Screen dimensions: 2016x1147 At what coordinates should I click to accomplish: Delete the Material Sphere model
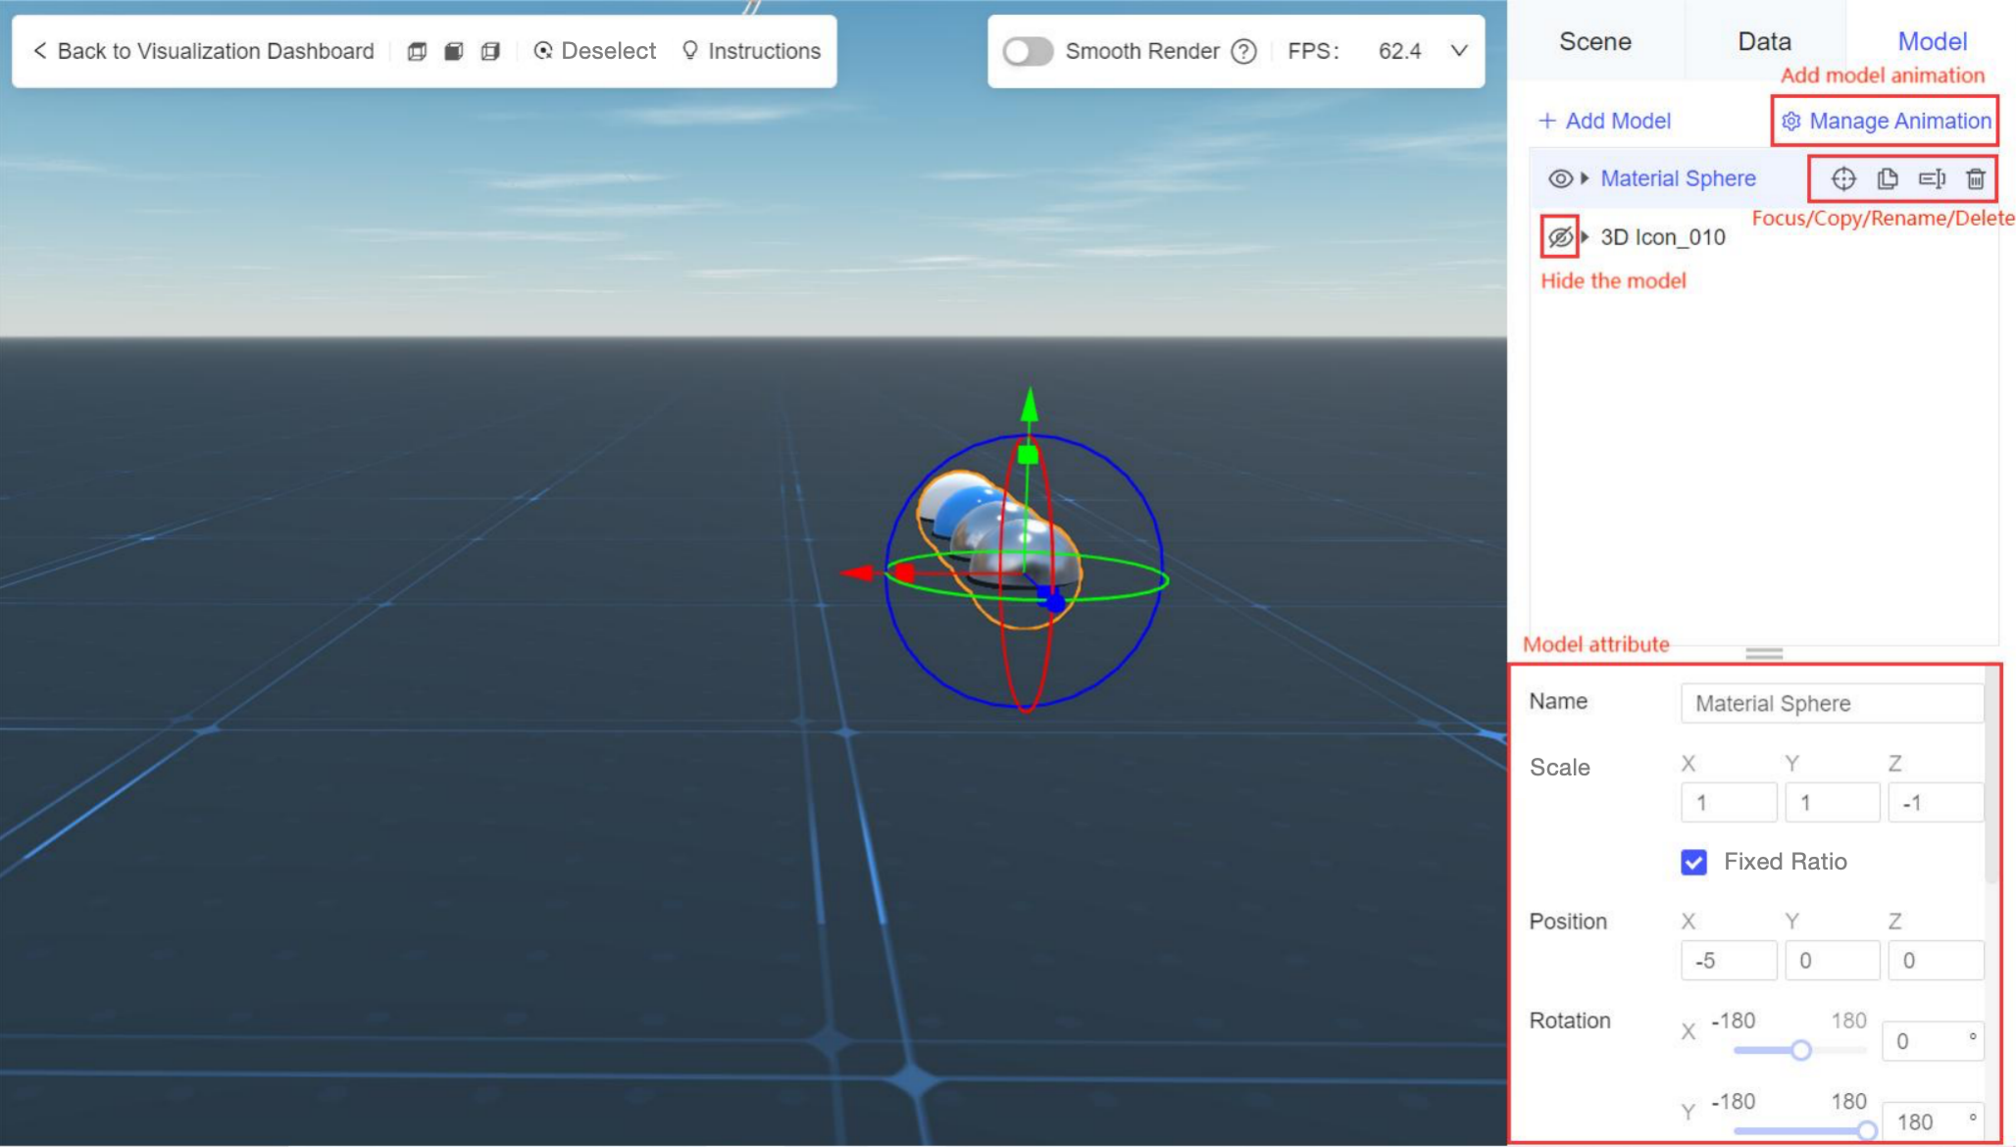[1976, 178]
